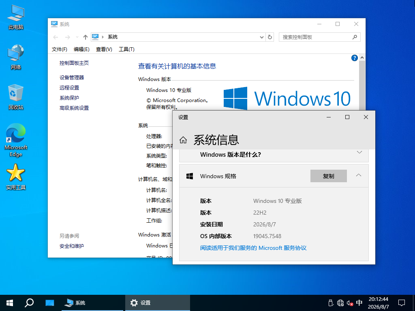
Task: Click the 系统类型: label
Action: (x=156, y=156)
